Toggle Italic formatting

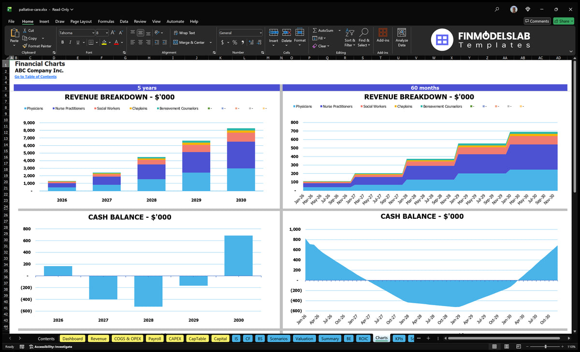[70, 42]
